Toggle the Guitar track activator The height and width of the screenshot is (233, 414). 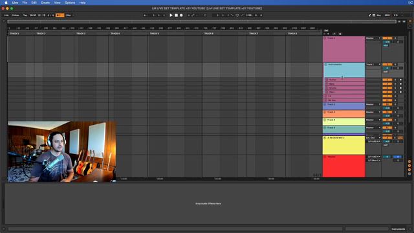(x=387, y=80)
